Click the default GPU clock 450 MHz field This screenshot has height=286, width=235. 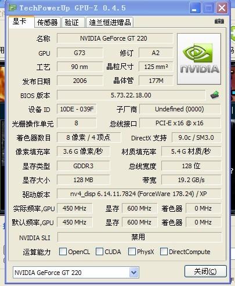pos(74,222)
